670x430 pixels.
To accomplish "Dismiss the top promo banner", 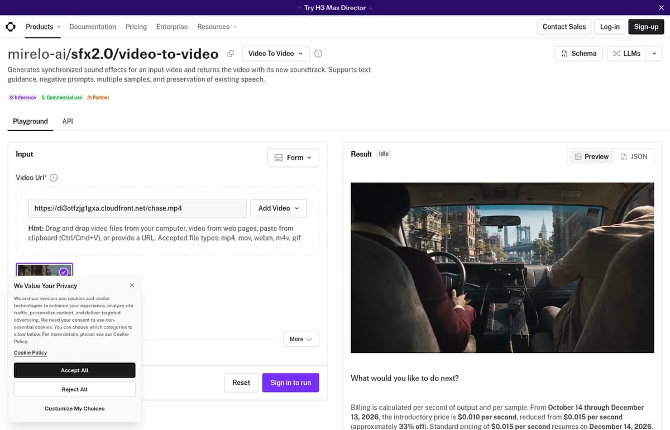I will (x=662, y=7).
